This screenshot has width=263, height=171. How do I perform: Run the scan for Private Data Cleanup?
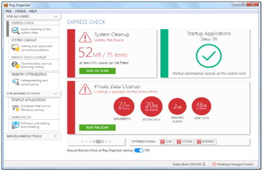coord(97,128)
